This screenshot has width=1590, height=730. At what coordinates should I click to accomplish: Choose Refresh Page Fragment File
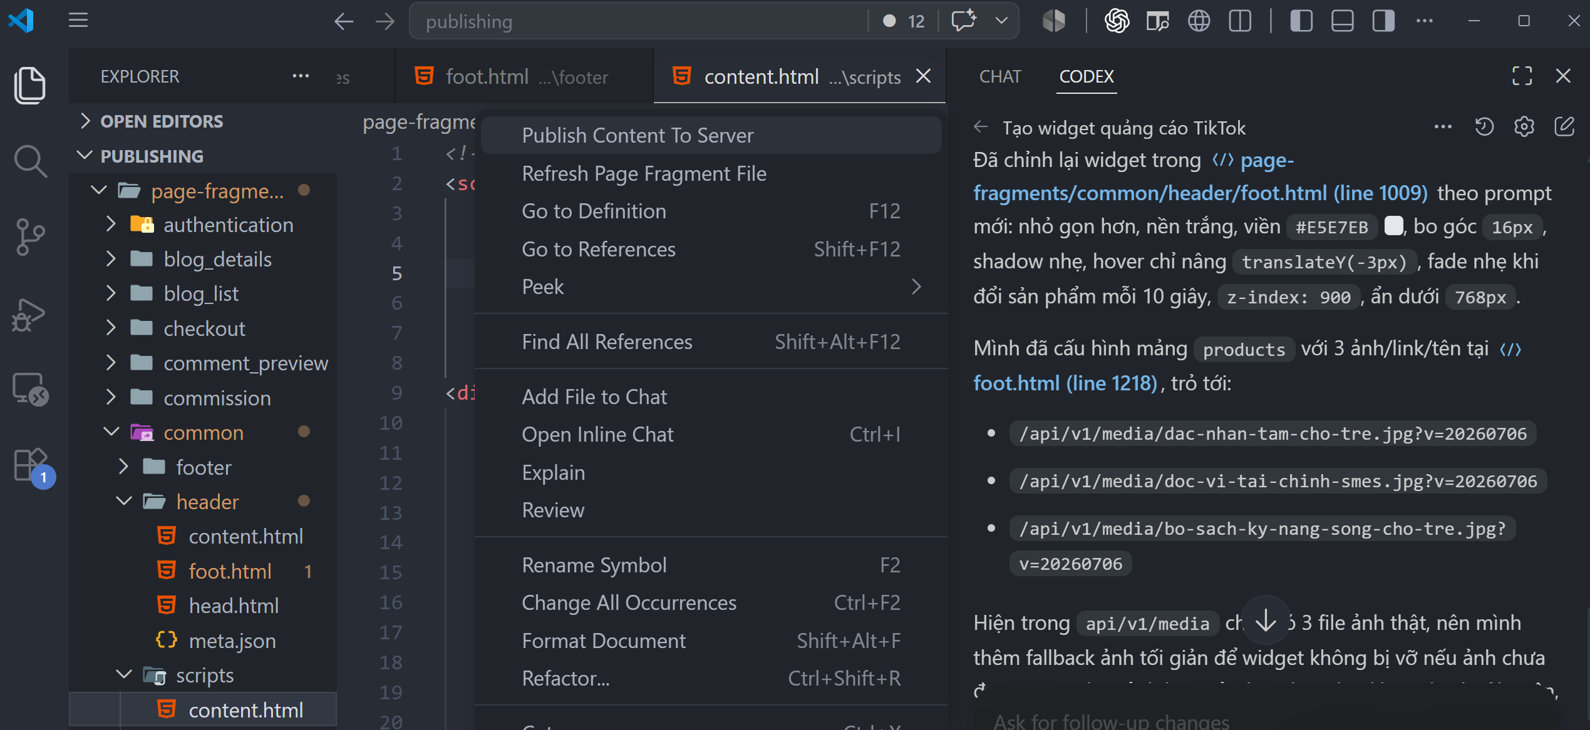[711, 173]
